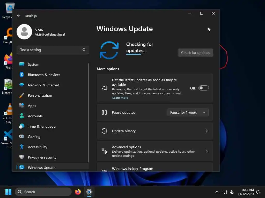
Task: Click the More options section label
Action: coord(108,69)
